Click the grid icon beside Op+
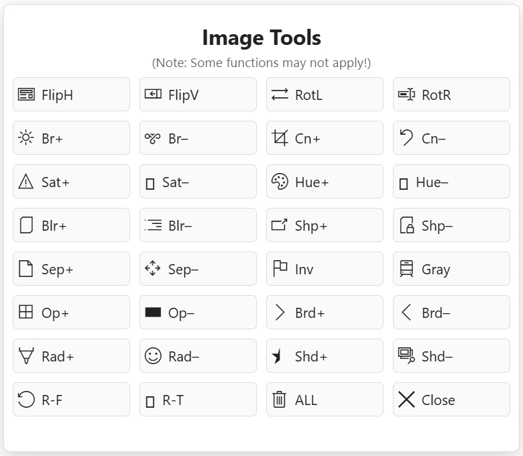Screen dimensions: 523x456 point(26,312)
